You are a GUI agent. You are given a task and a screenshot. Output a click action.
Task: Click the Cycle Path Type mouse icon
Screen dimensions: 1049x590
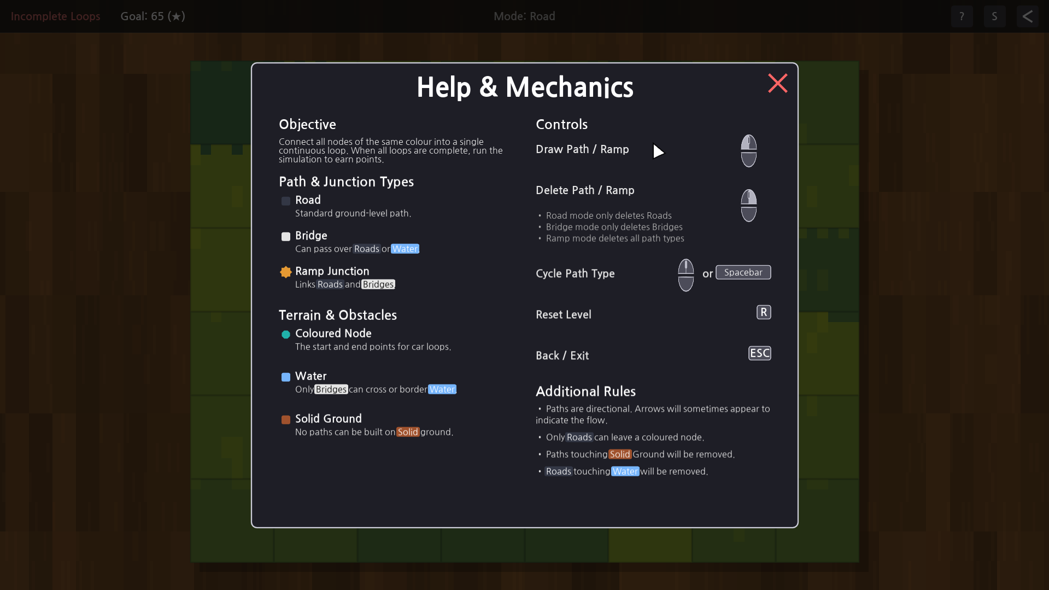click(x=685, y=275)
